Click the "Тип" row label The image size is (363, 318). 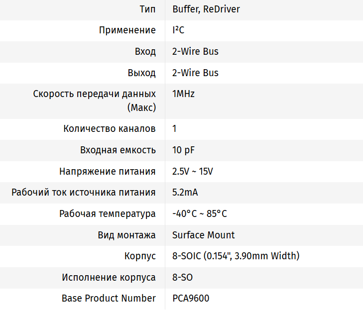pyautogui.click(x=148, y=9)
